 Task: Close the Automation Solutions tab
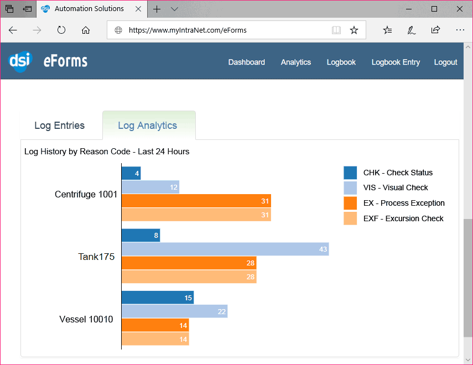[138, 9]
